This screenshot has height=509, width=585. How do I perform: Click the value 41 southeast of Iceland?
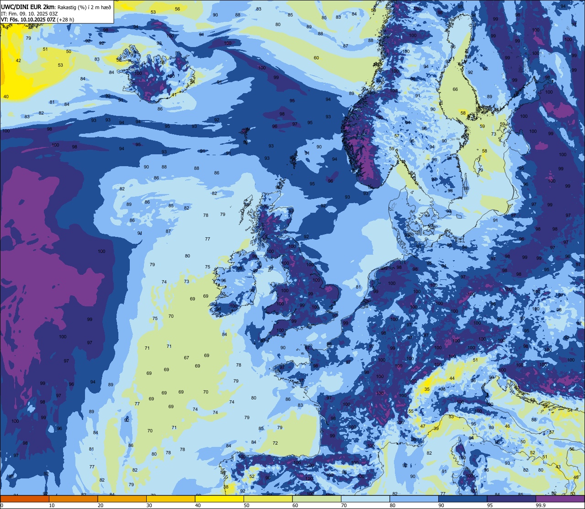coord(174,95)
